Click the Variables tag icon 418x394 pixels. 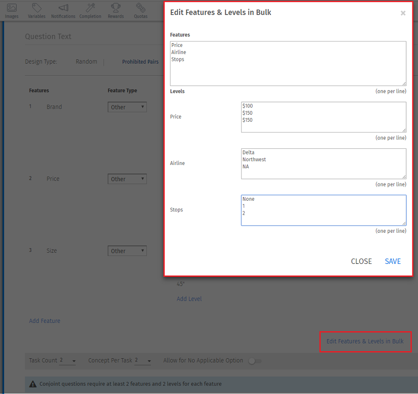(37, 8)
